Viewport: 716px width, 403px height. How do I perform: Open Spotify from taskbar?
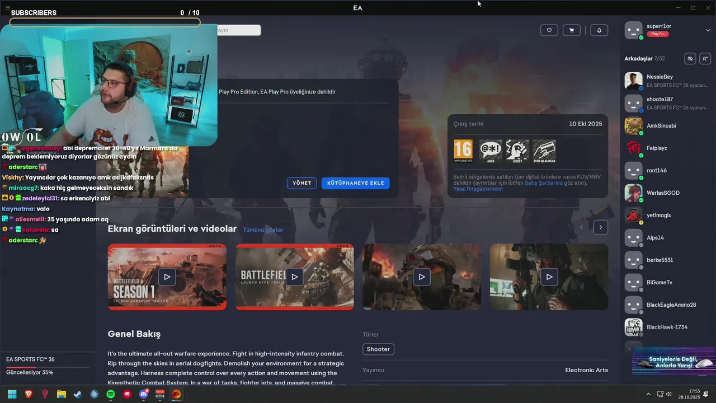(x=111, y=394)
